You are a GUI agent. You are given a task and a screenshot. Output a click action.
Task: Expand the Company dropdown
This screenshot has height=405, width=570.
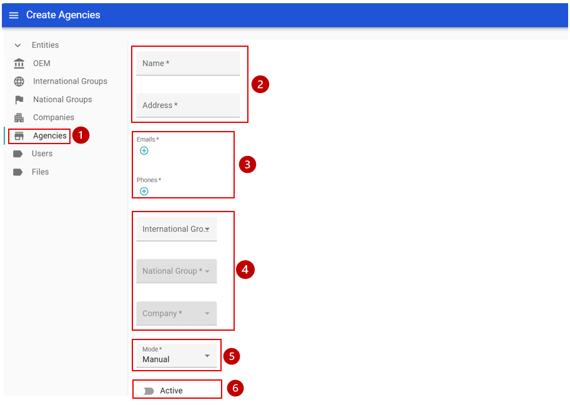coord(176,314)
